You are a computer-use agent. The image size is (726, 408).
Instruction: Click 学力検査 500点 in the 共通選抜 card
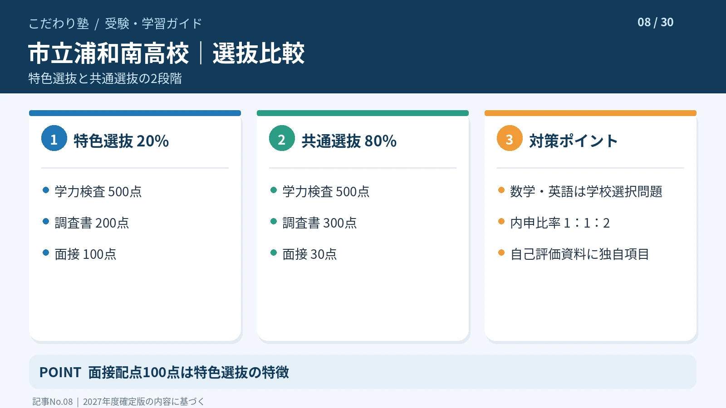[326, 191]
